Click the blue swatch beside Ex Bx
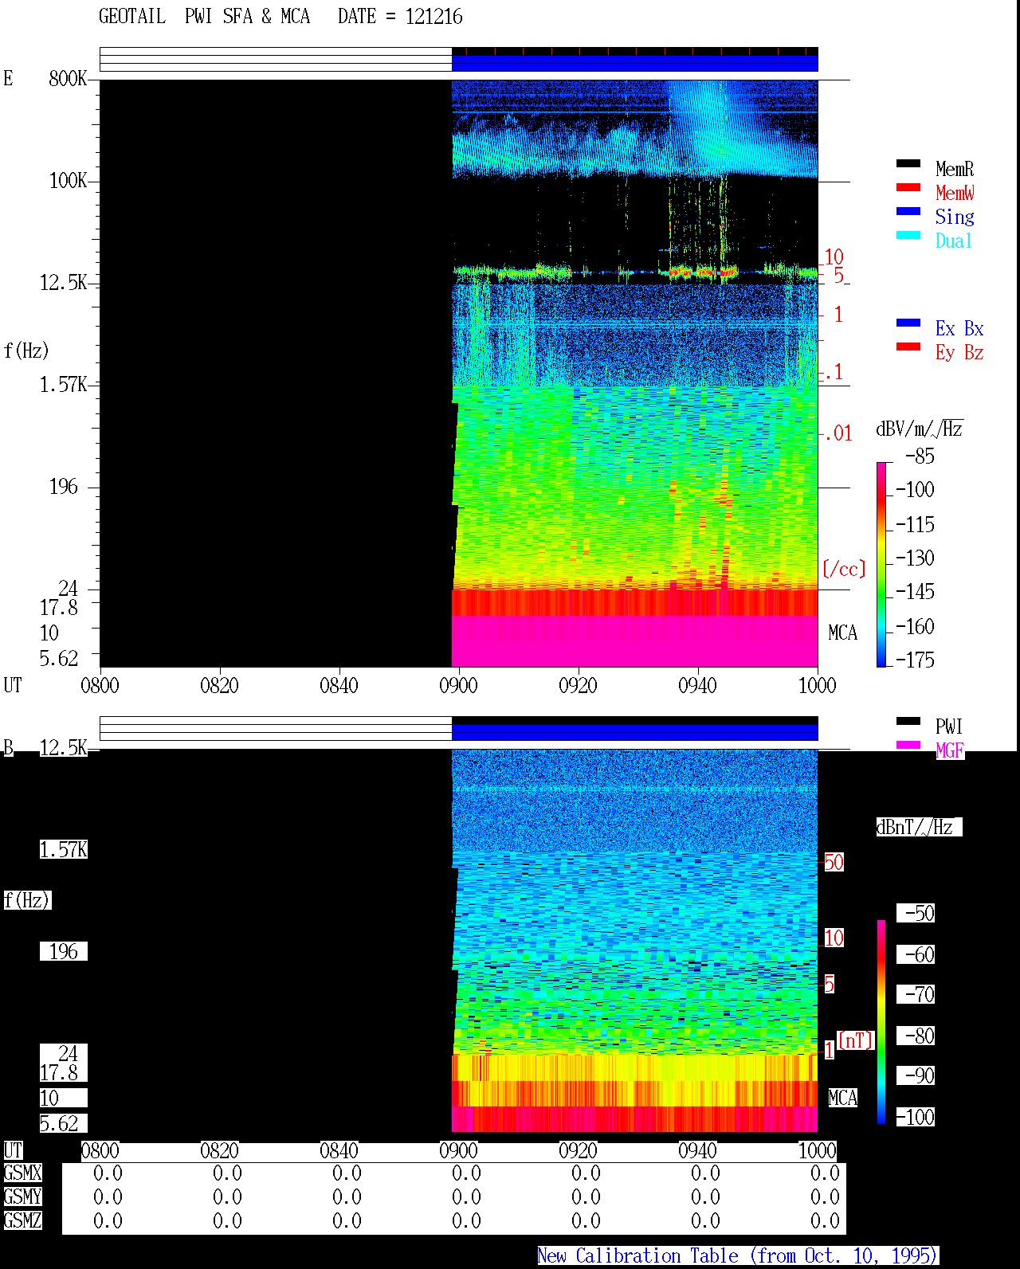The image size is (1020, 1269). click(908, 323)
